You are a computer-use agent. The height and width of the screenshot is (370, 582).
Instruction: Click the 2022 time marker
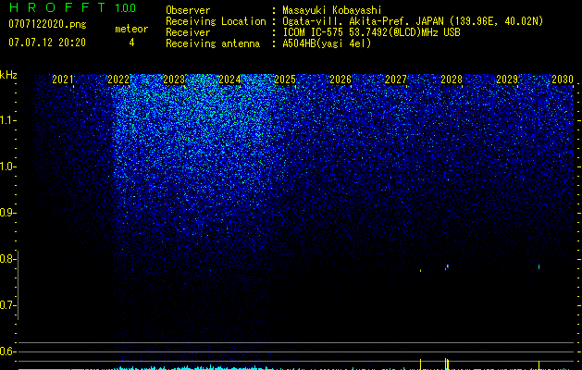[x=118, y=80]
